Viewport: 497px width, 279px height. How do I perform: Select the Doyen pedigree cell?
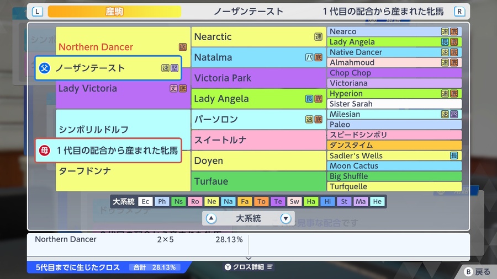pos(258,160)
